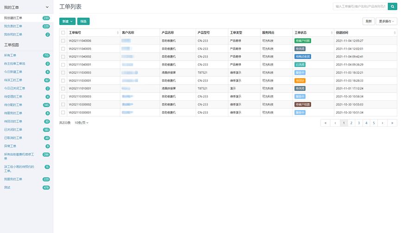The width and height of the screenshot is (403, 233).
Task: Go to last page double-arrow
Action: point(392,123)
